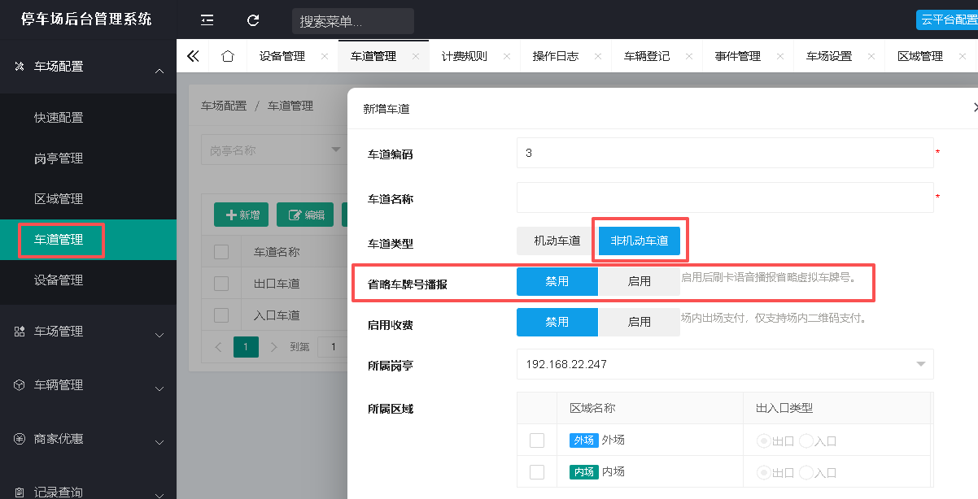Click the green 编辑 button
Viewport: 978px width, 499px height.
coord(306,215)
